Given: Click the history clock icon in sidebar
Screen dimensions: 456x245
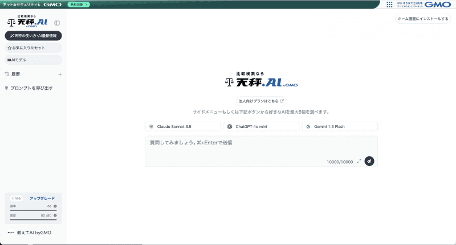Looking at the screenshot, I should pyautogui.click(x=7, y=74).
